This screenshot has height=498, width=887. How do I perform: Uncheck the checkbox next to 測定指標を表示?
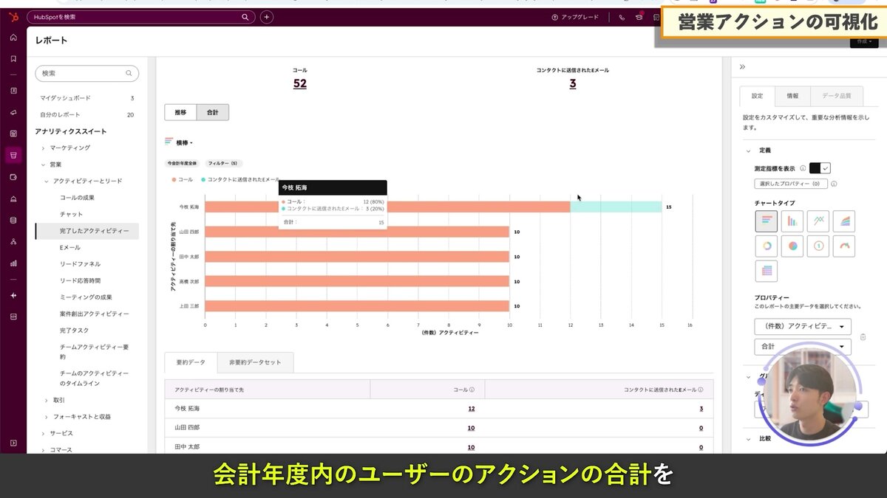pyautogui.click(x=826, y=168)
